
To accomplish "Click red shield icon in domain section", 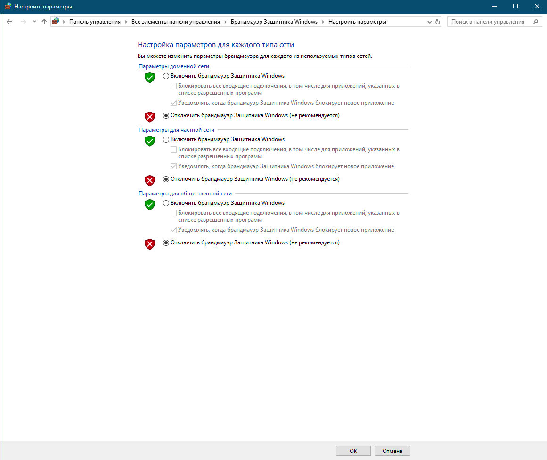I will coord(150,117).
